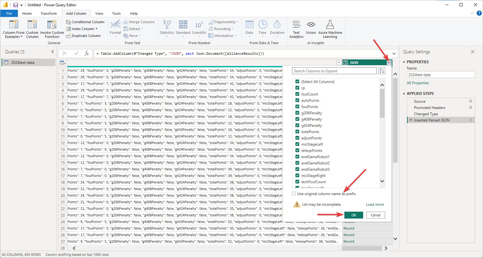Select the Add Column tab
This screenshot has width=483, height=258.
76,13
